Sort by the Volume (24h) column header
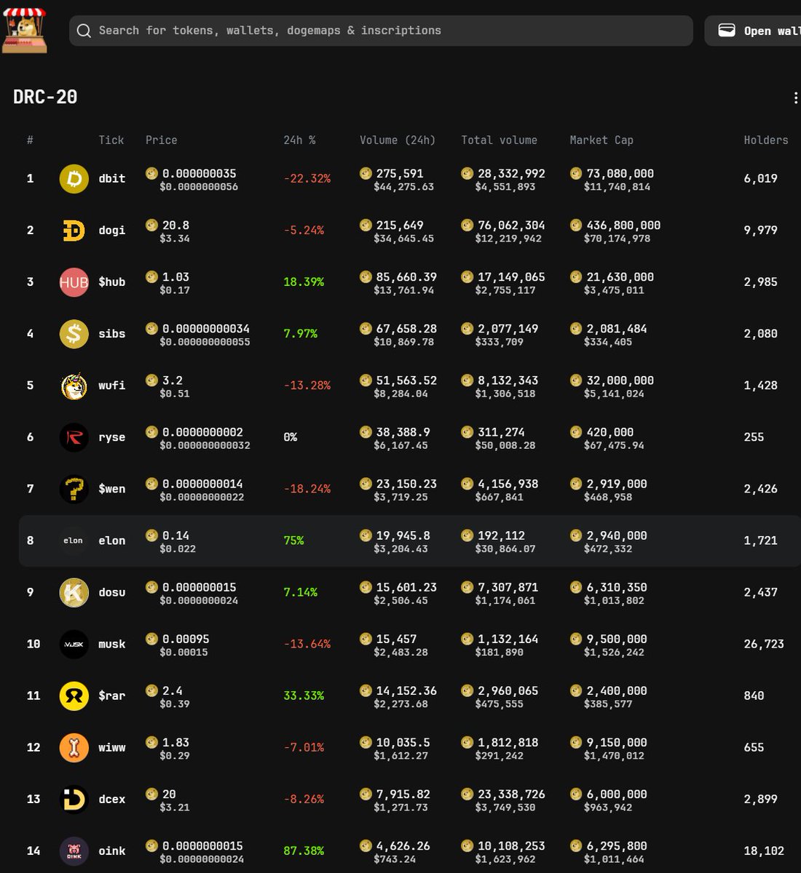 [398, 140]
